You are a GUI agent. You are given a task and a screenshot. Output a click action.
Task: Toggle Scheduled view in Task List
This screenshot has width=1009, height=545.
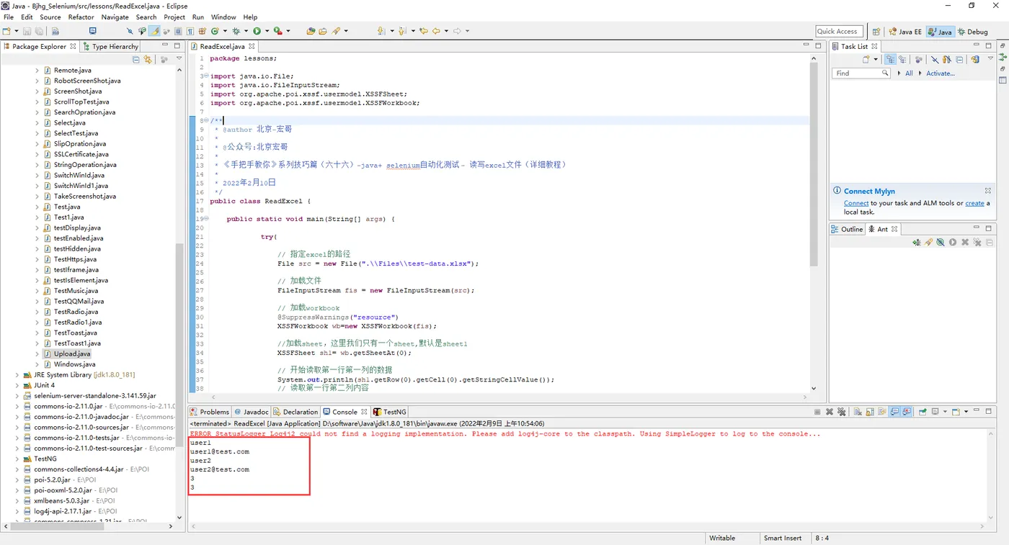(902, 60)
